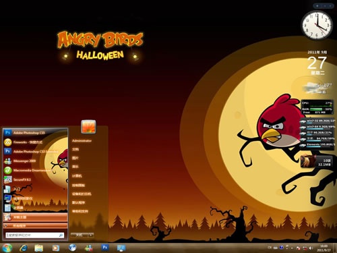Select Elements drive in drives gadget

click(318, 145)
